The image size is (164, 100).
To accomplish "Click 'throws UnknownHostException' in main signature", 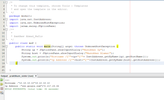I will [95, 47].
